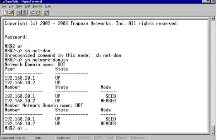Click the Properties toolbar icon
217x140 pixels.
point(46,13)
